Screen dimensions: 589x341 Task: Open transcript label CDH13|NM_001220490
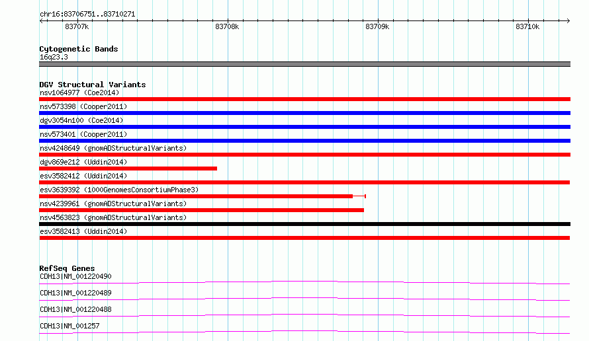(75, 276)
